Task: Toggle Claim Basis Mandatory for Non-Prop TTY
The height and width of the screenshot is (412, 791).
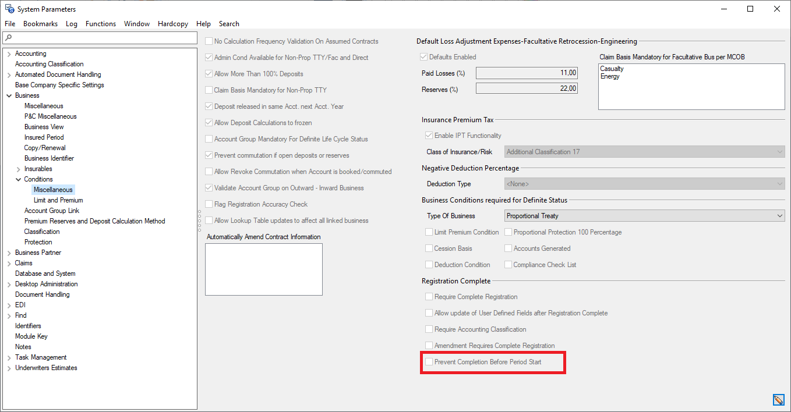Action: [209, 90]
